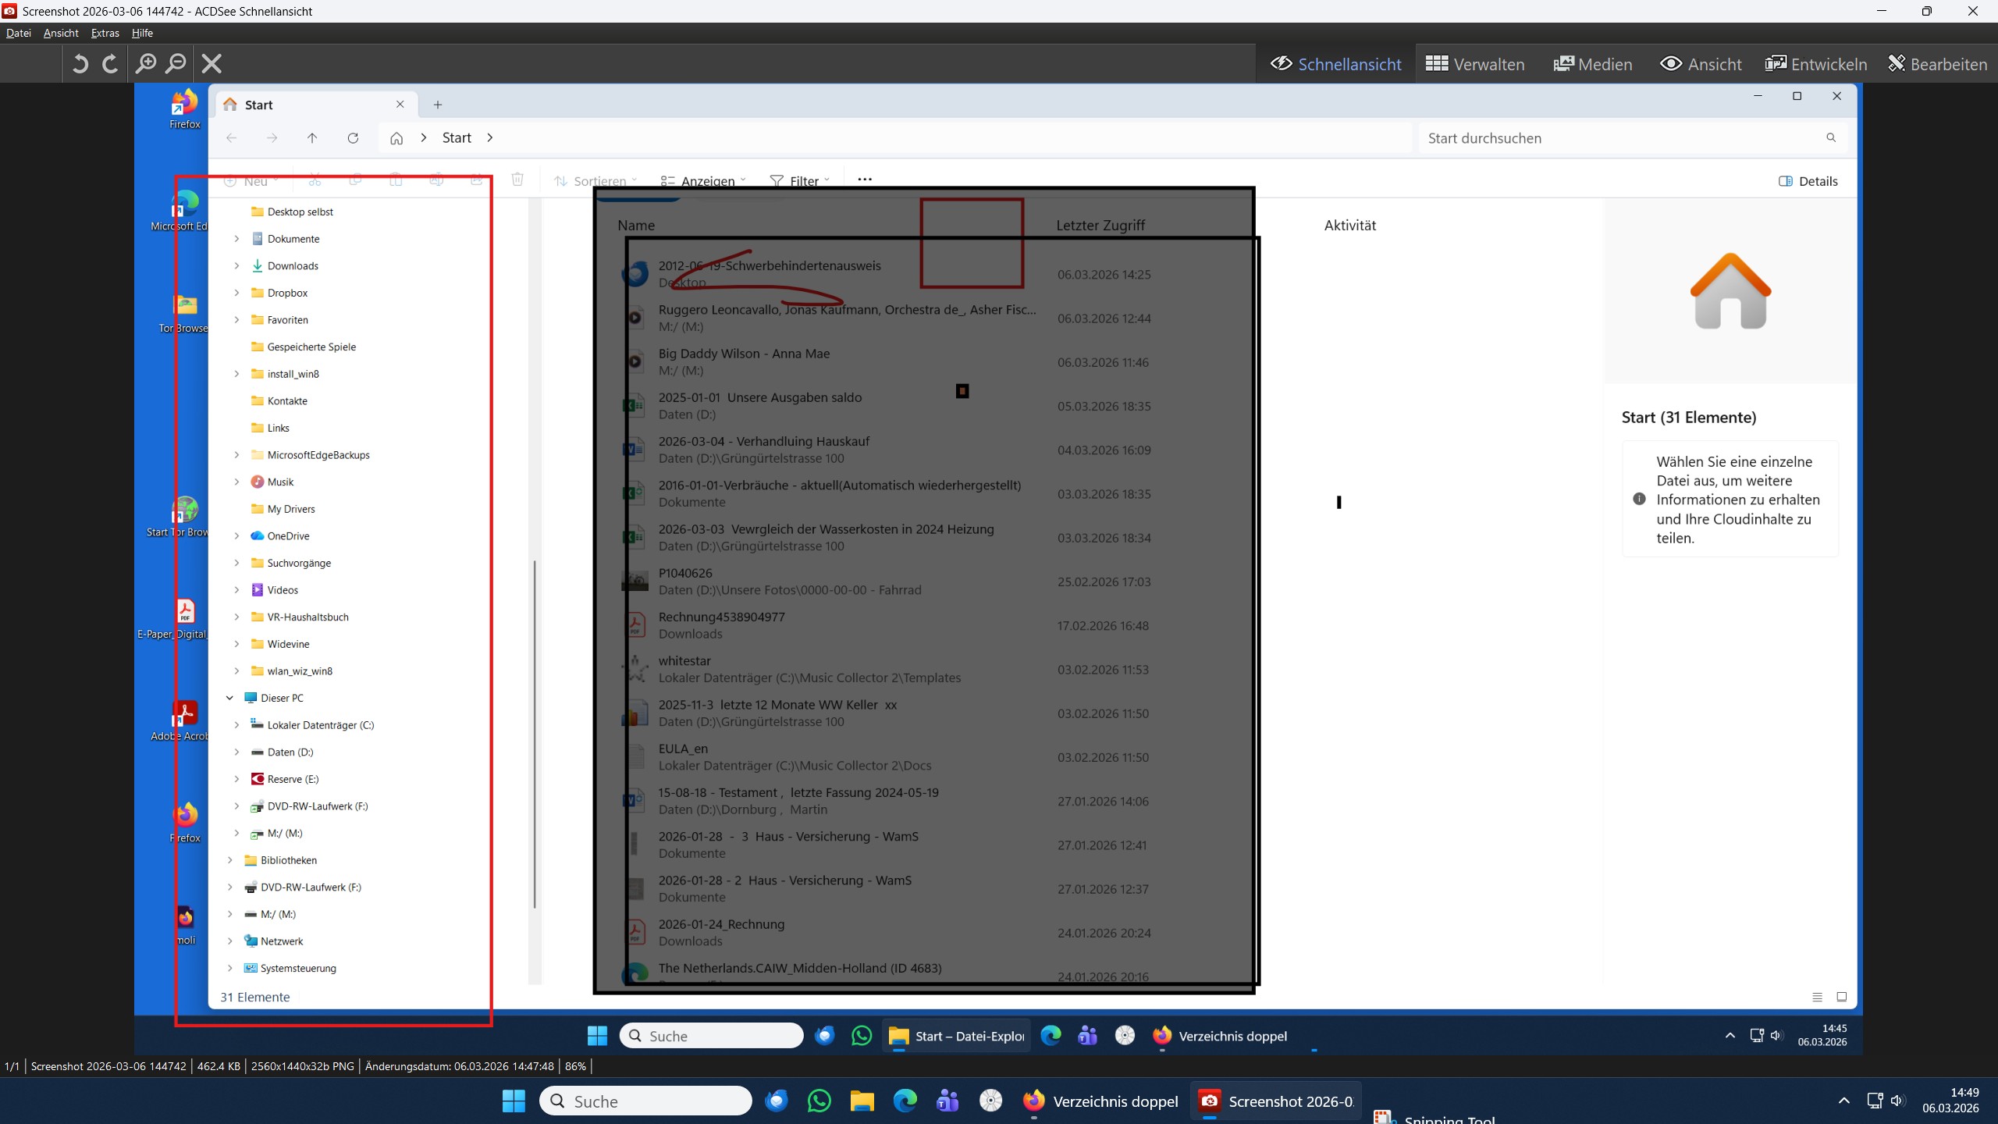Switch to Verwalten mode

[1474, 64]
